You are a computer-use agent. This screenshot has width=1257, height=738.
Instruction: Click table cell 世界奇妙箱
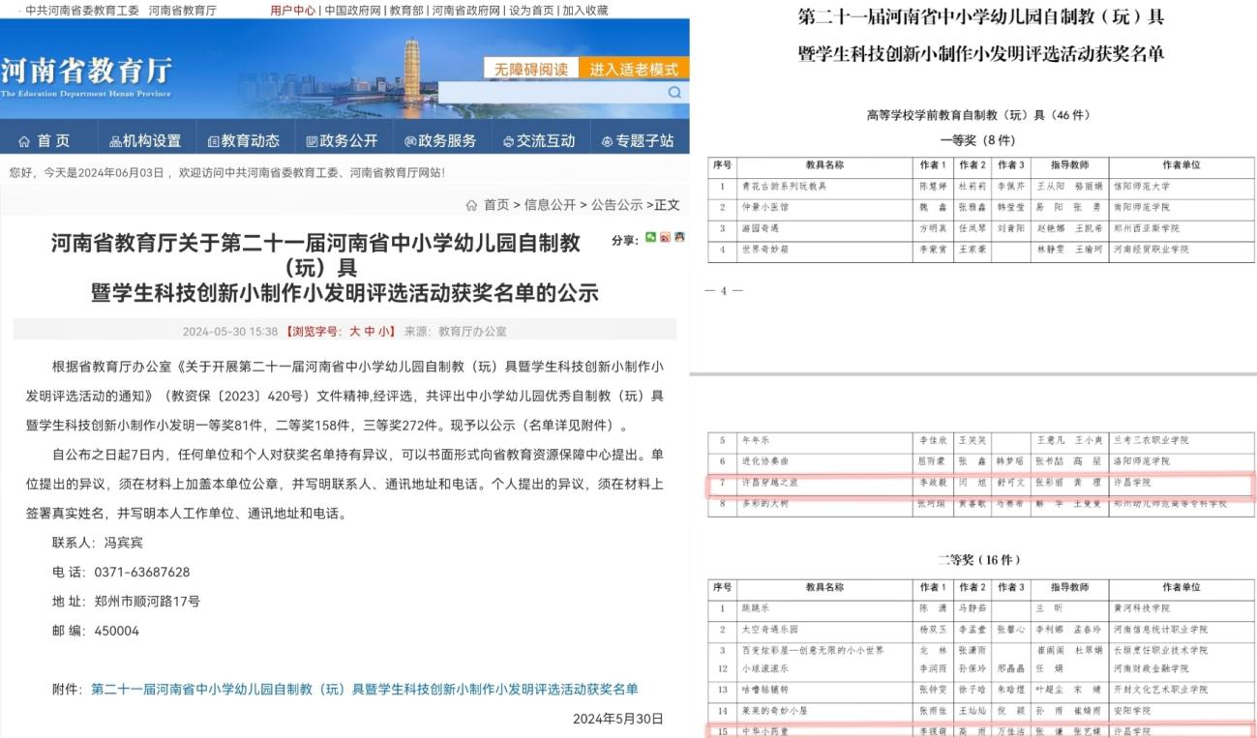[764, 249]
